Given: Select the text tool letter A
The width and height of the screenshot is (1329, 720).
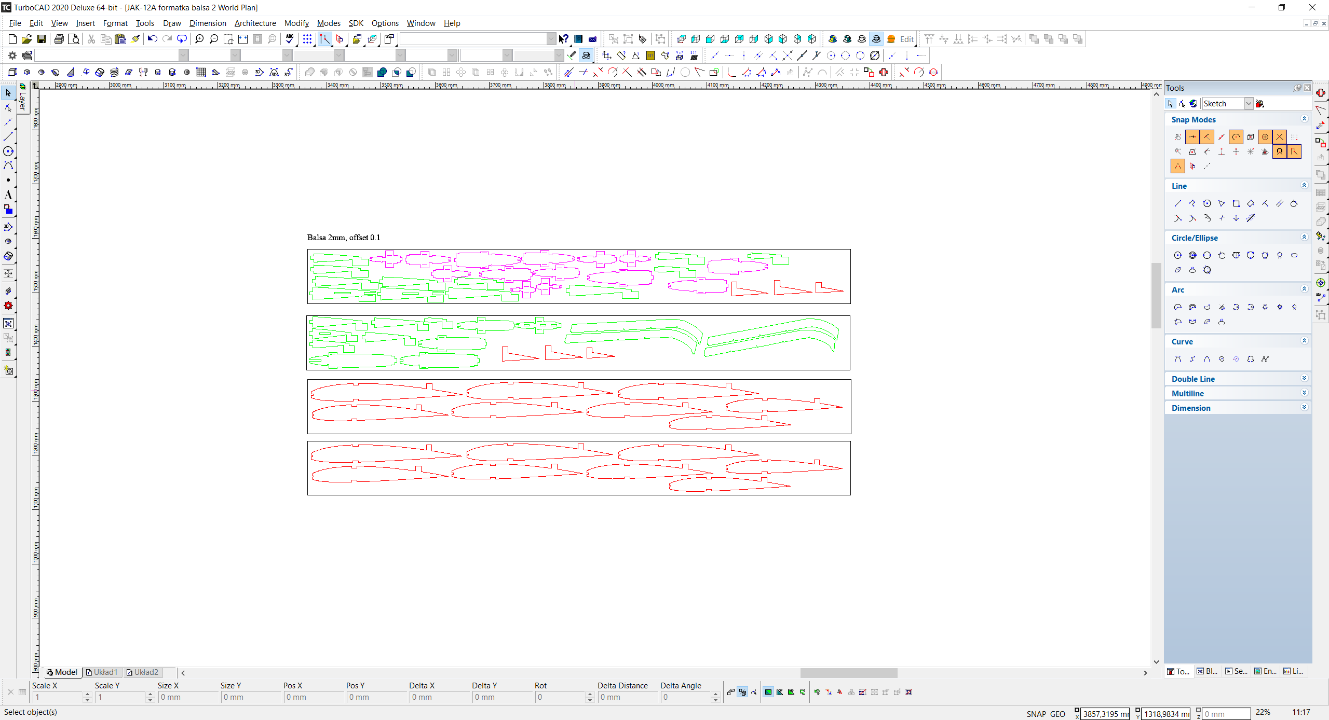Looking at the screenshot, I should pos(8,195).
